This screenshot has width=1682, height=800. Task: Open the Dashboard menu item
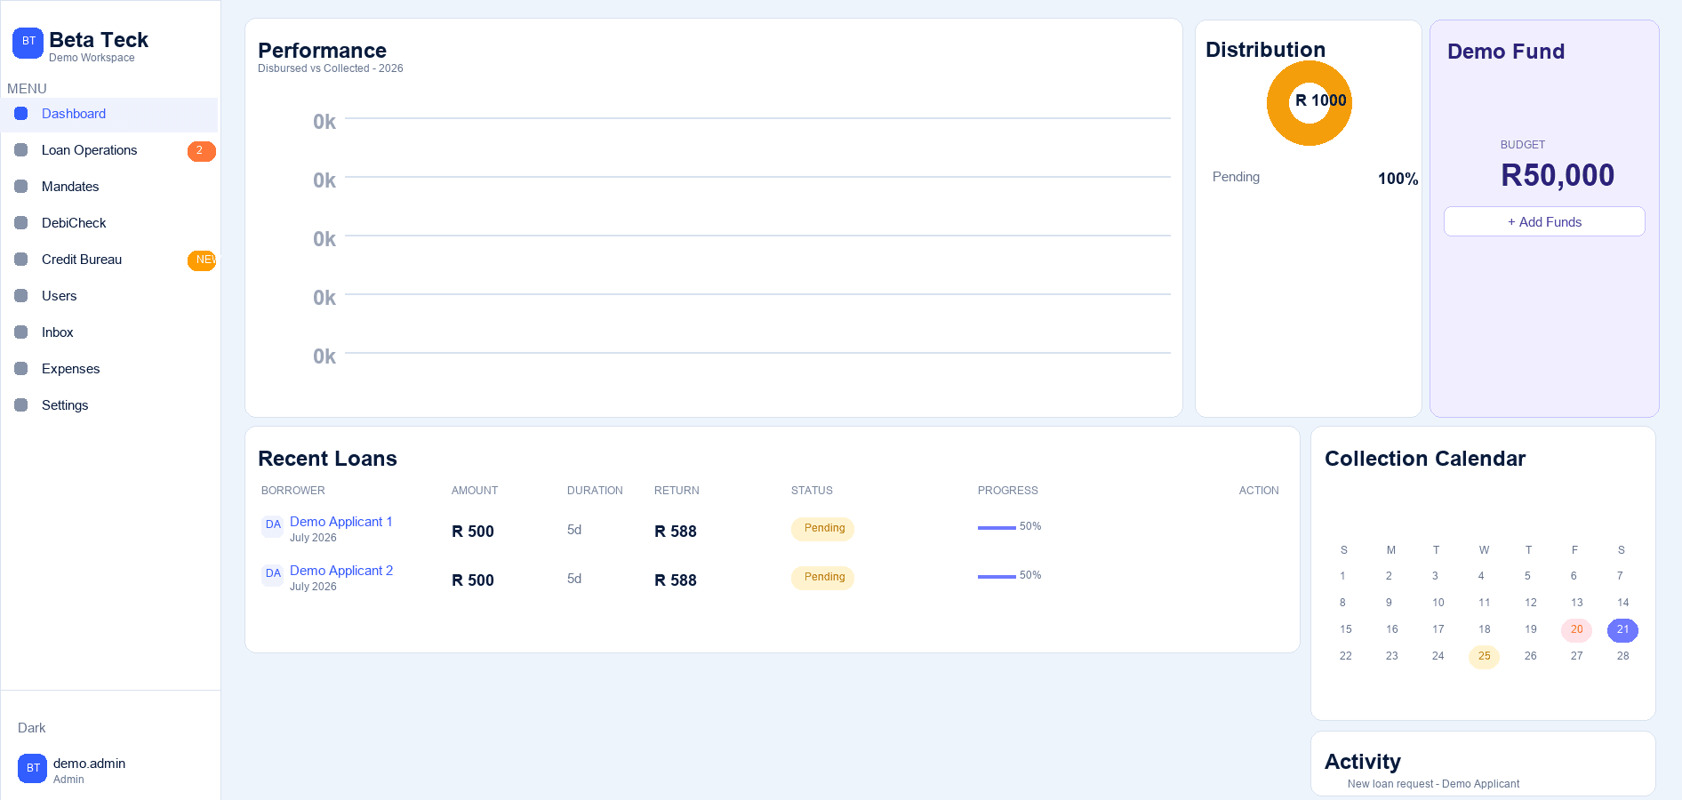[109, 115]
